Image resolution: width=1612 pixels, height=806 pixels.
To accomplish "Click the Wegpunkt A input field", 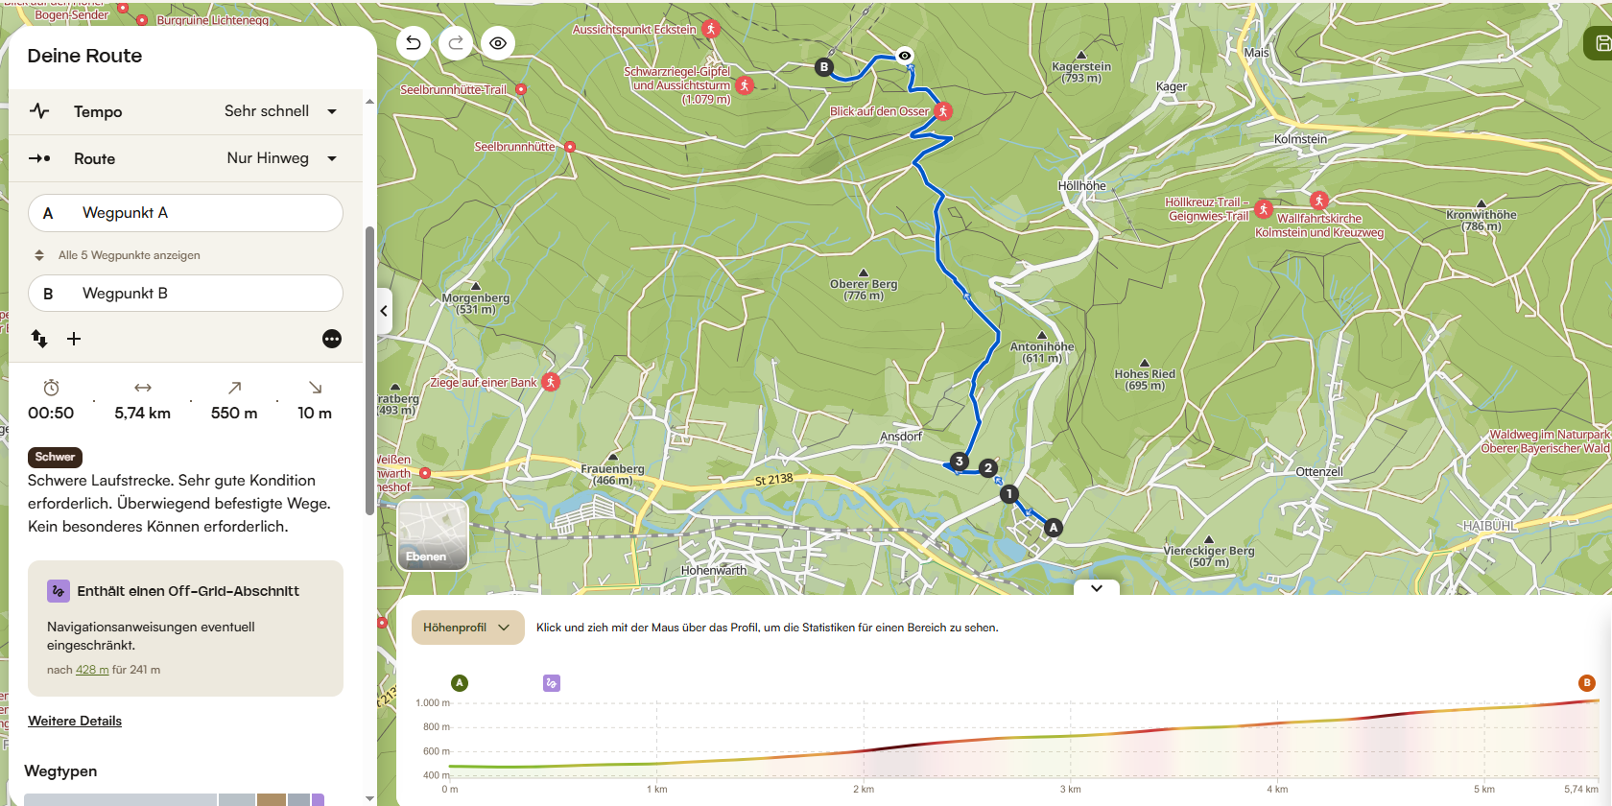I will click(185, 213).
